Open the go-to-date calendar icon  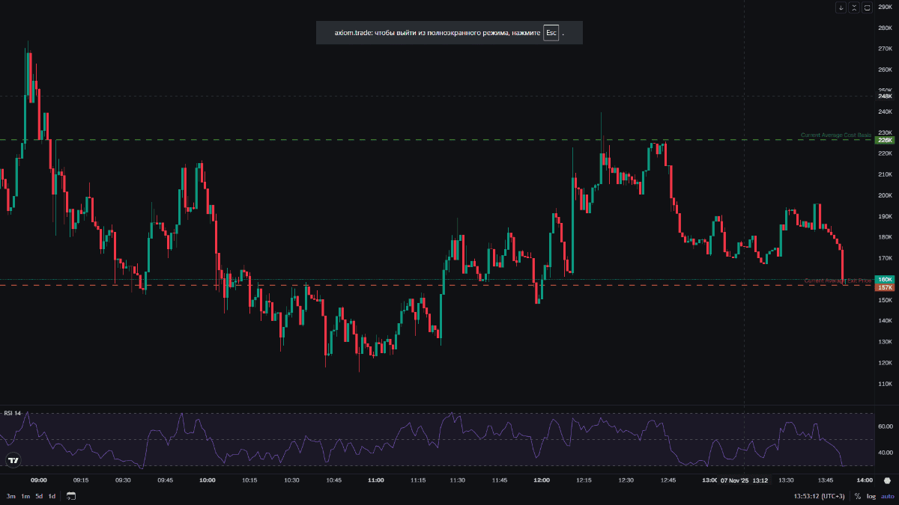tap(70, 496)
